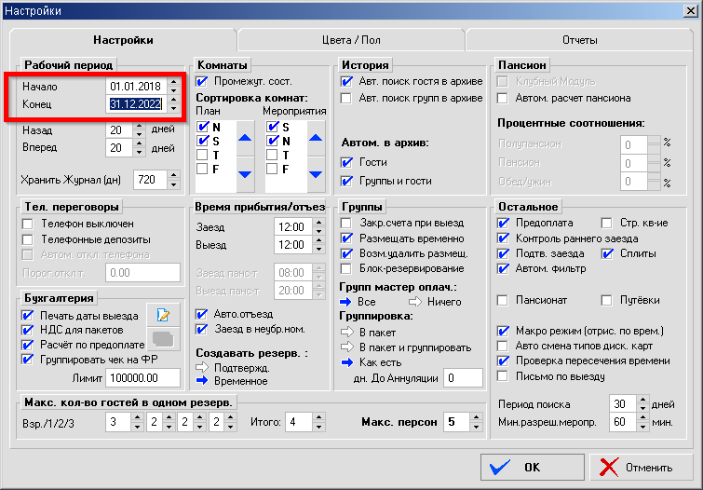Uncheck Печать даты выезда
Viewport: 703px width, 490px height.
27,315
